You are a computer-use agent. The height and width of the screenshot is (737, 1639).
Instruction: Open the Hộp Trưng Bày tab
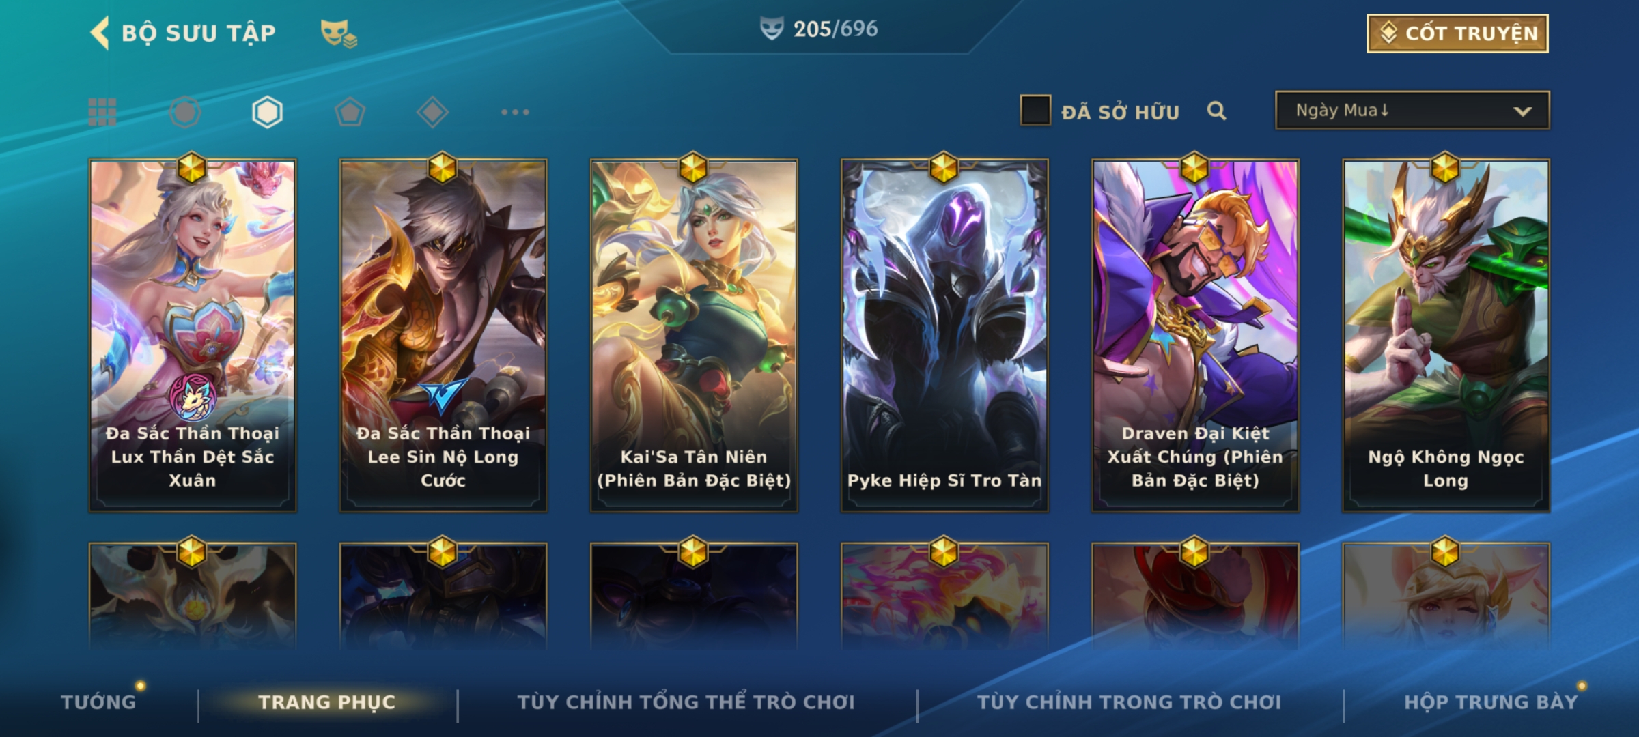tap(1491, 702)
